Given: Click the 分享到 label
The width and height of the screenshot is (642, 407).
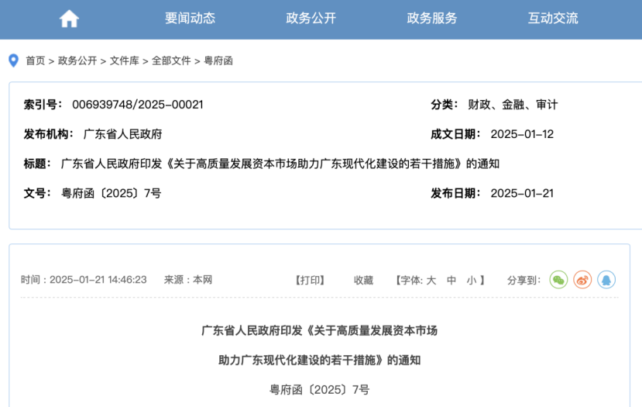Looking at the screenshot, I should [x=524, y=280].
